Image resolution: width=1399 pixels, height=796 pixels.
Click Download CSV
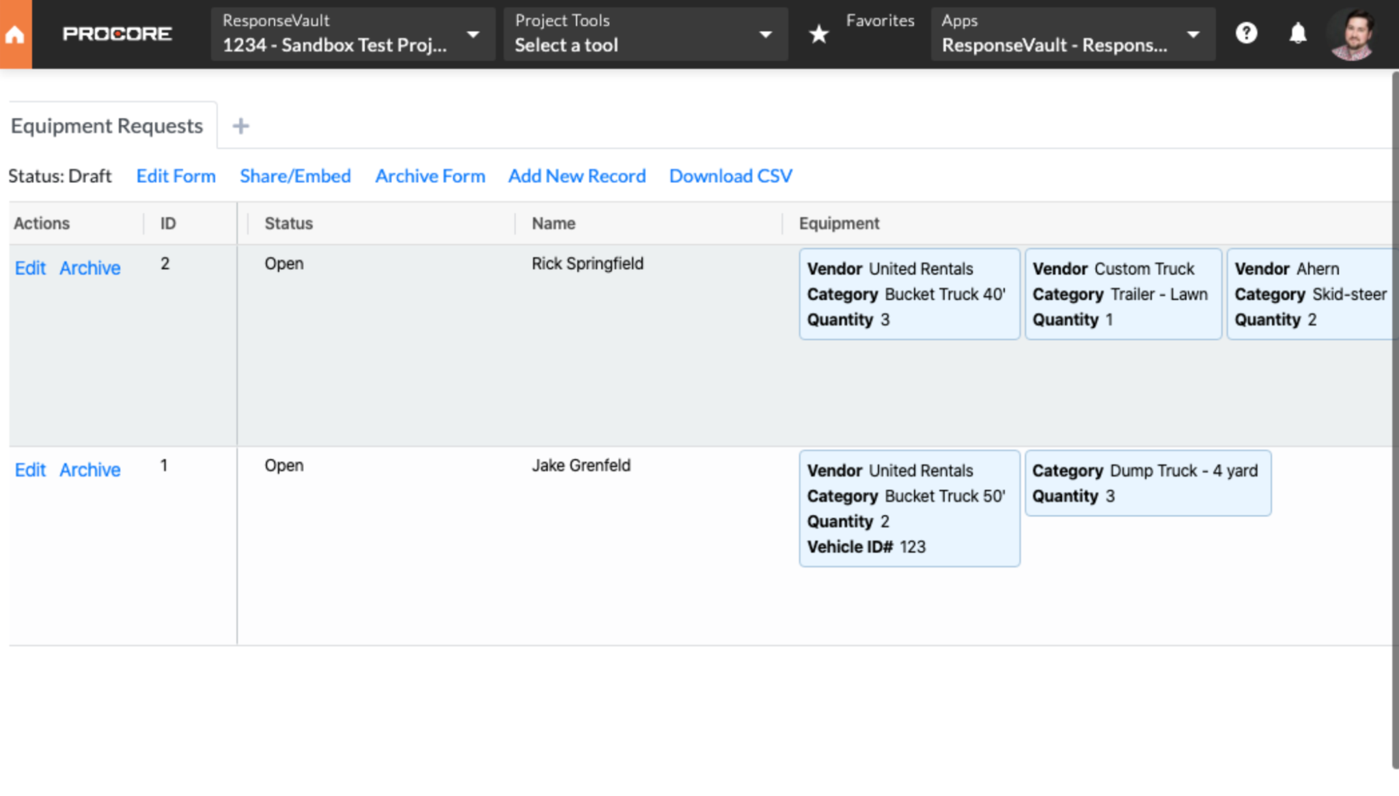(x=731, y=176)
